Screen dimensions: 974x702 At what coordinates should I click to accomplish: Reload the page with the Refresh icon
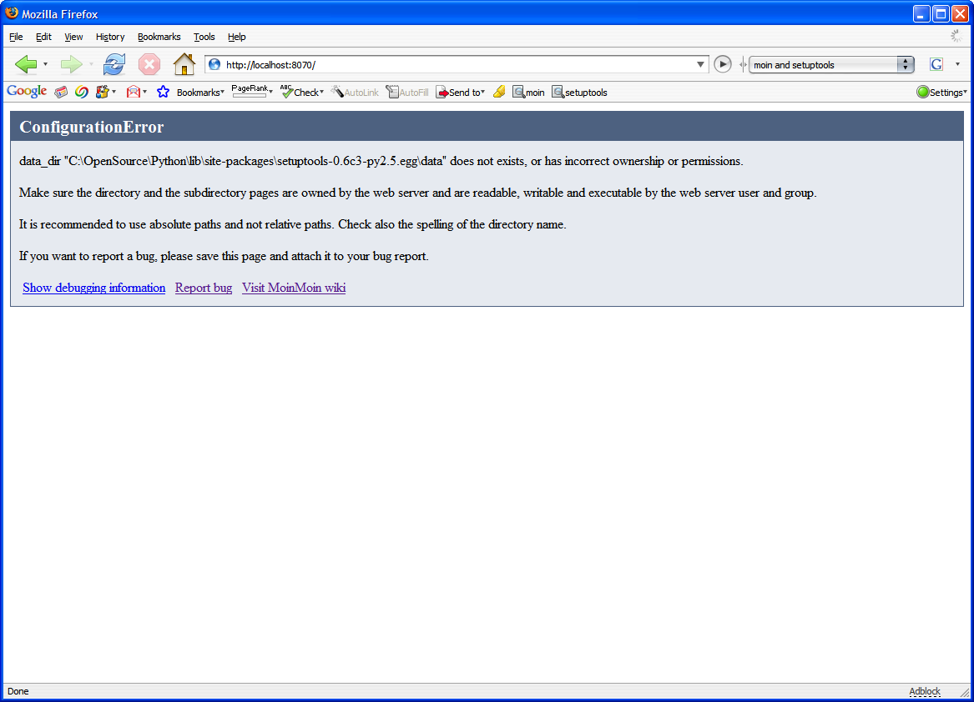click(x=114, y=64)
